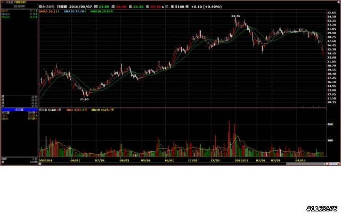Select the MA10 row under the volume header
The image size is (341, 213).
point(19,119)
